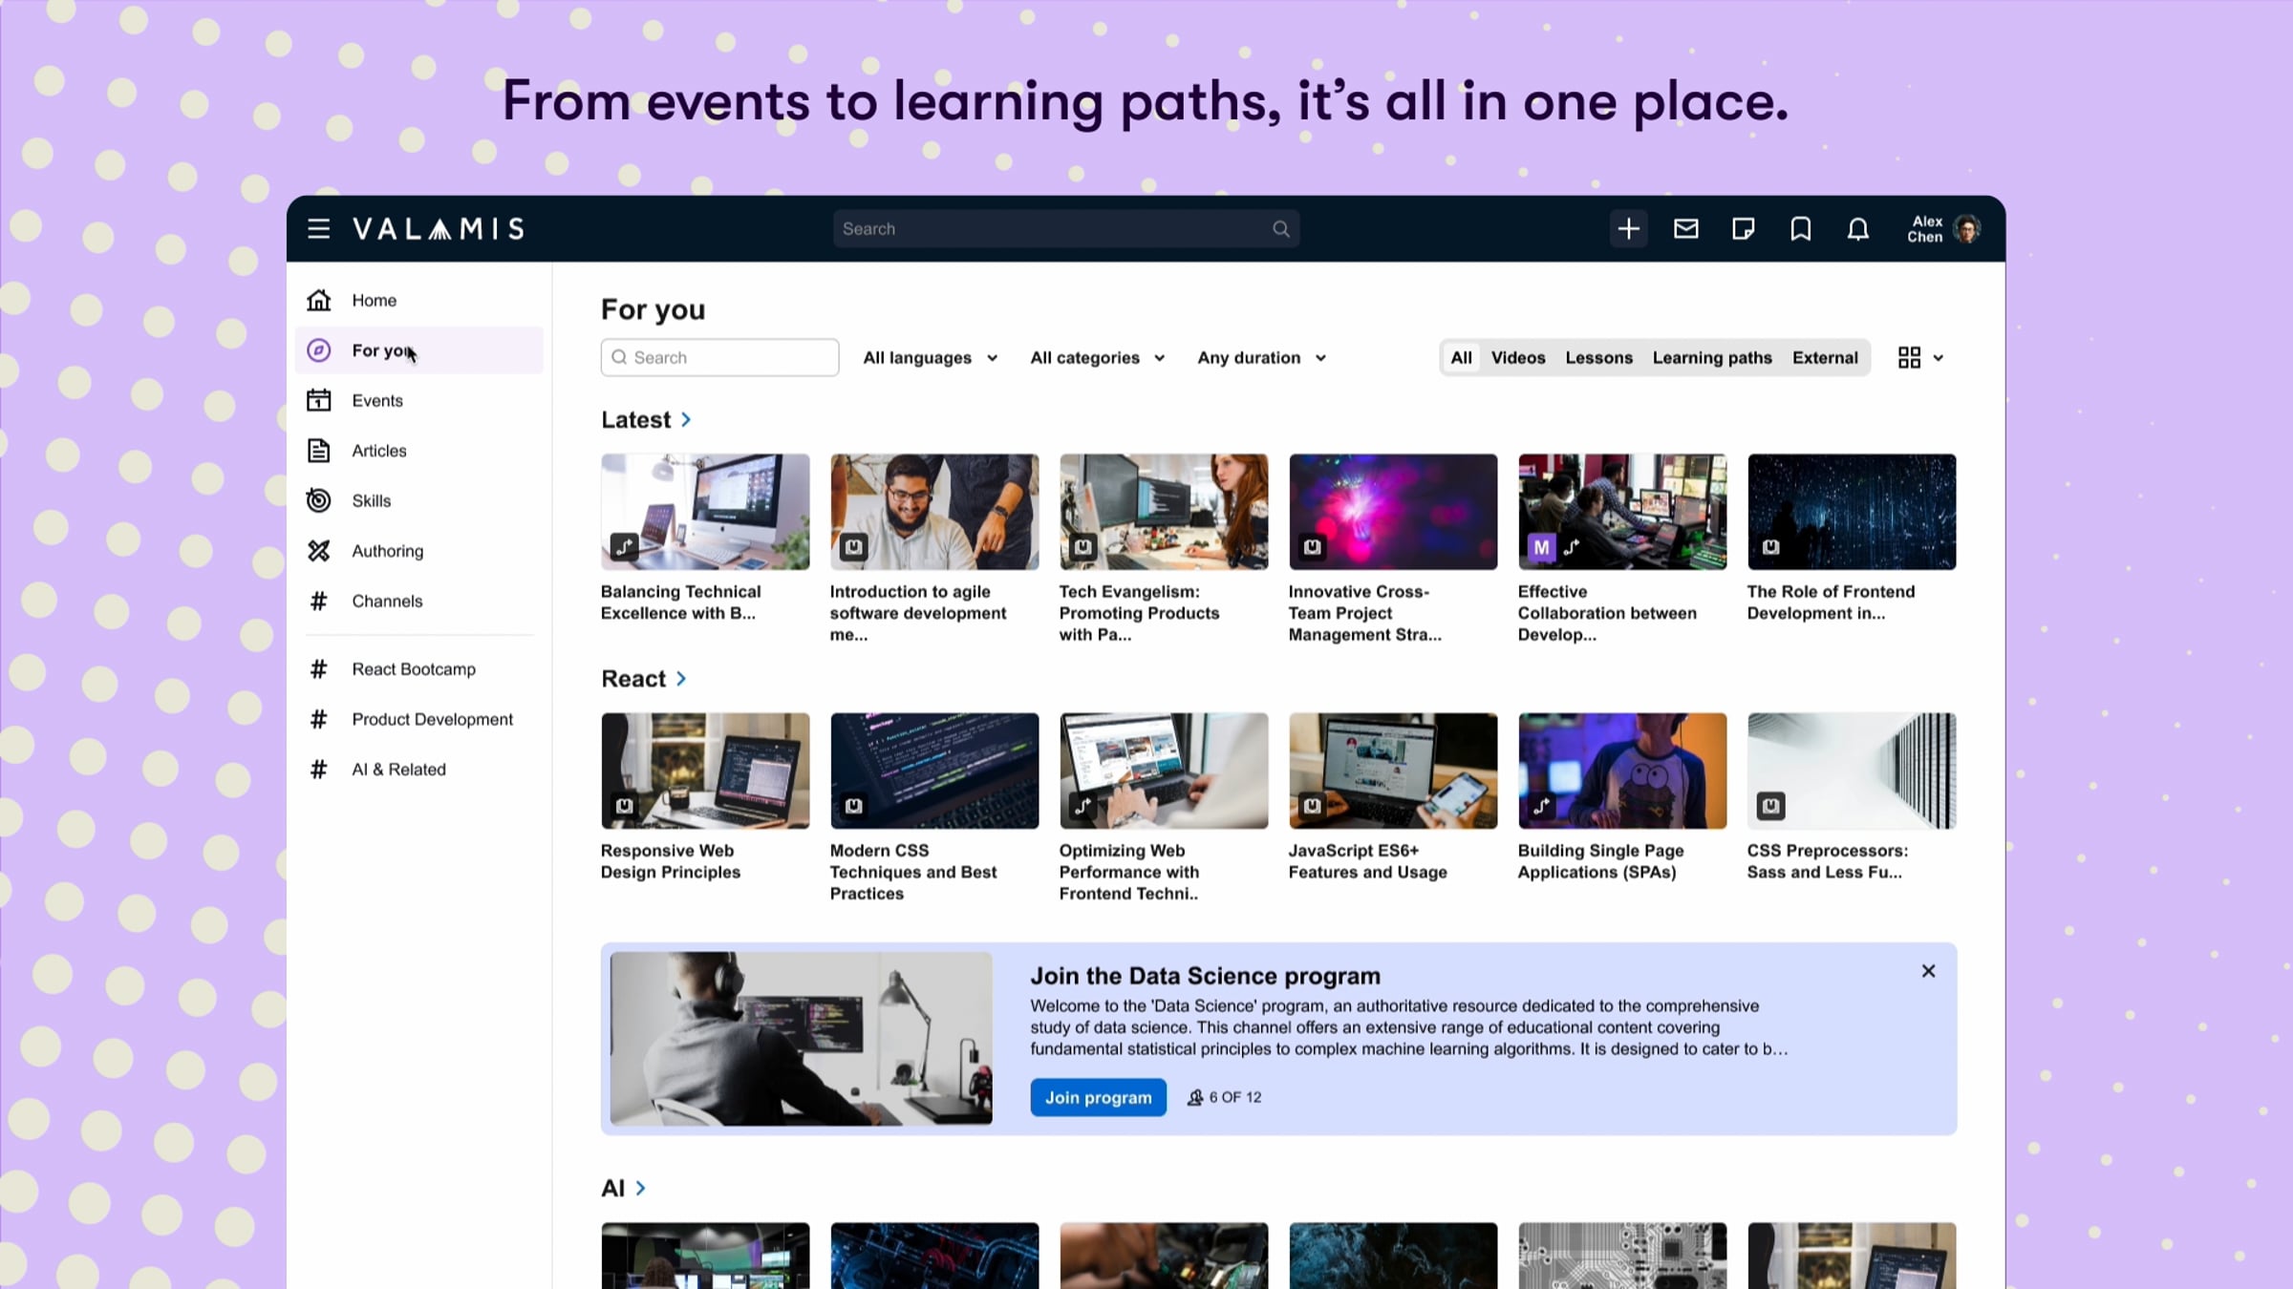Open the bookmarks icon
This screenshot has width=2293, height=1289.
click(x=1800, y=229)
